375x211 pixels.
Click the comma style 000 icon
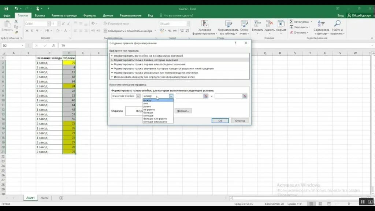175,31
